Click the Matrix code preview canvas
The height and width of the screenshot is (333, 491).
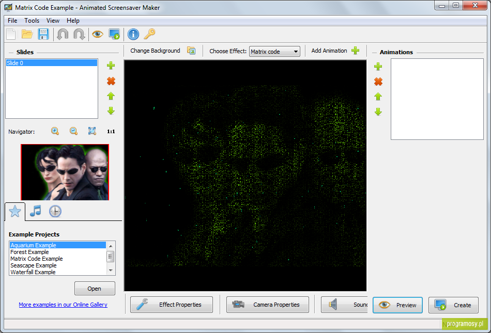pyautogui.click(x=245, y=176)
